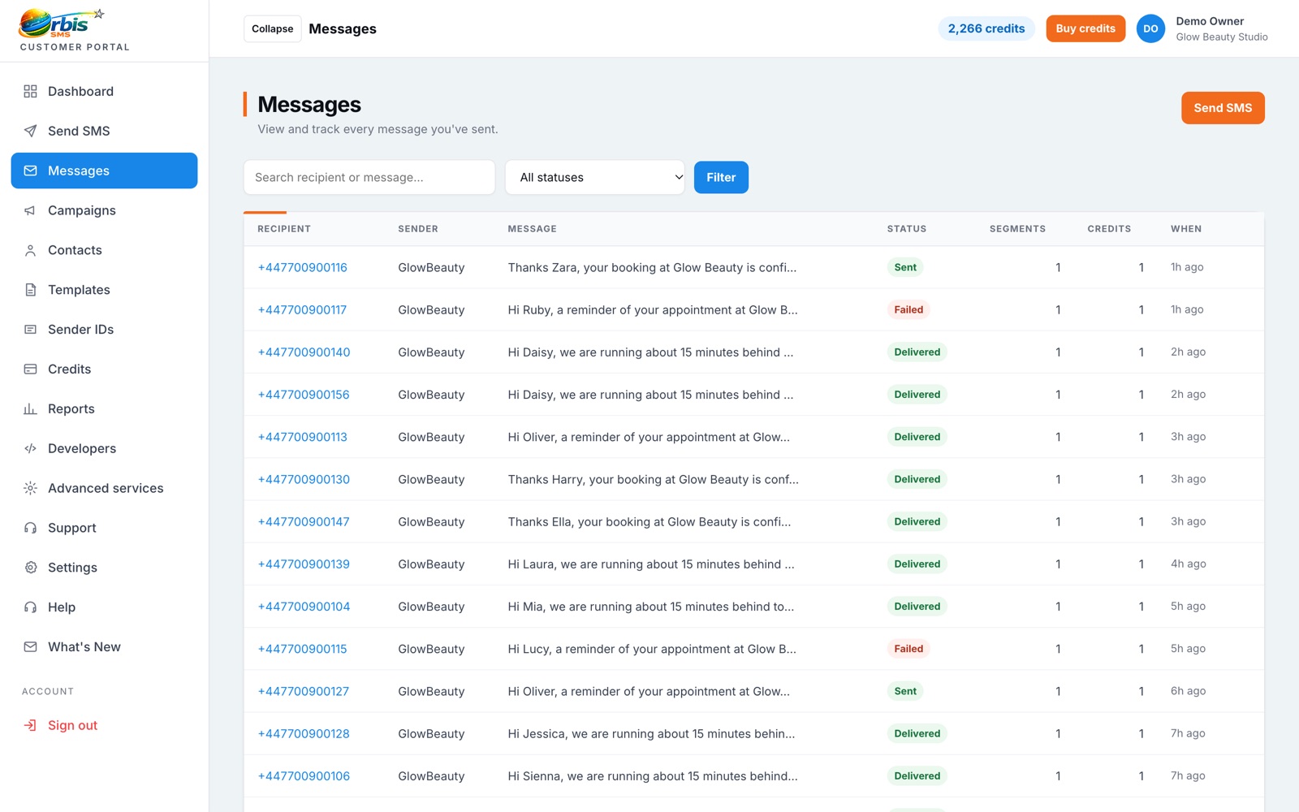Open recipient +447700900140
This screenshot has height=812, width=1299.
[x=304, y=352]
